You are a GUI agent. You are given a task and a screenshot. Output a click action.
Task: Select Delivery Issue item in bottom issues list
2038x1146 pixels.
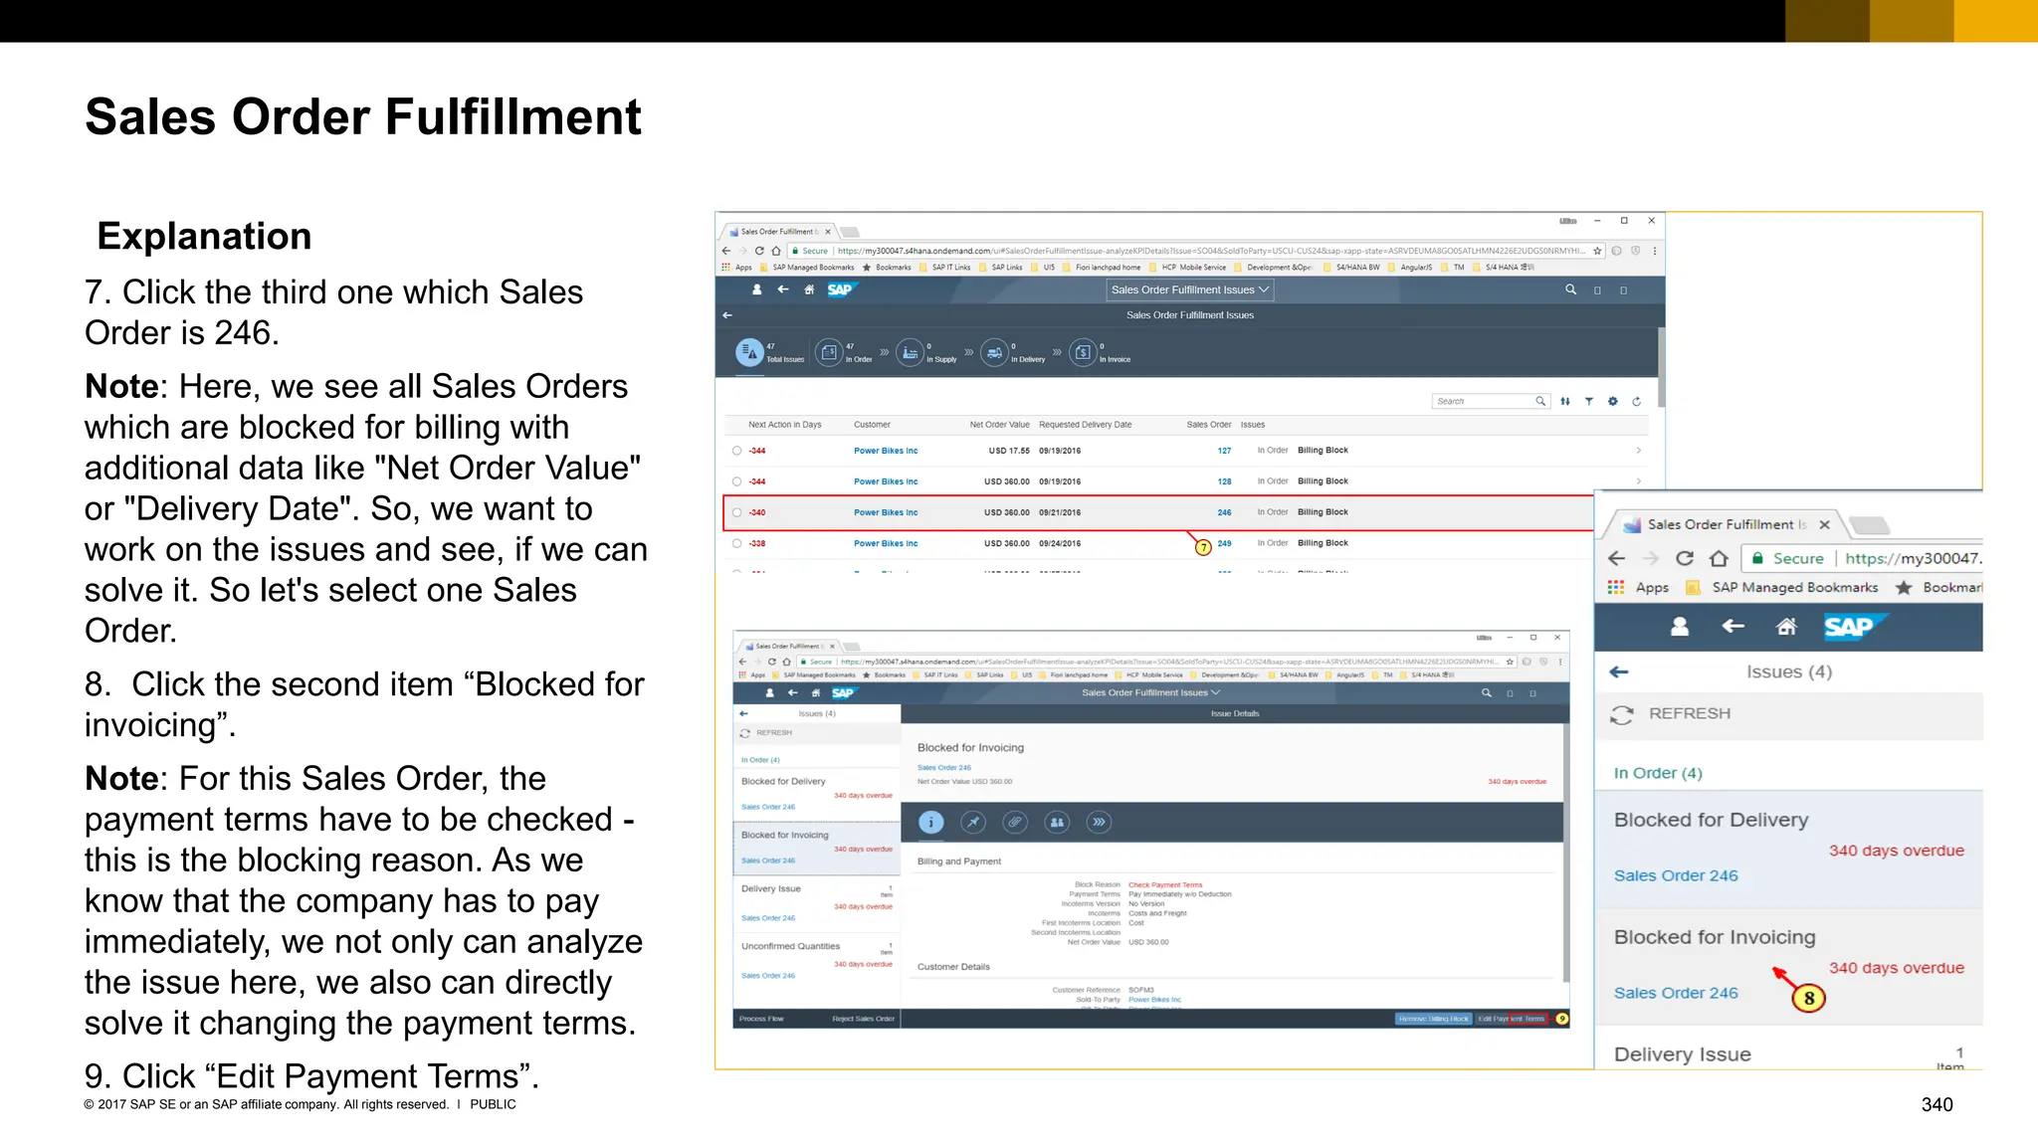817,903
